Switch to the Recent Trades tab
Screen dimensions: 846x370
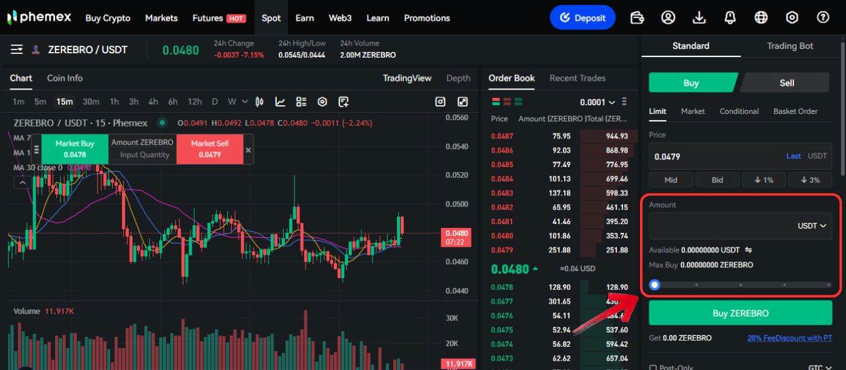pyautogui.click(x=577, y=78)
